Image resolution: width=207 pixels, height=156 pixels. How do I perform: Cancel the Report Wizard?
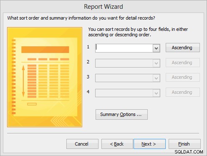[82, 144]
